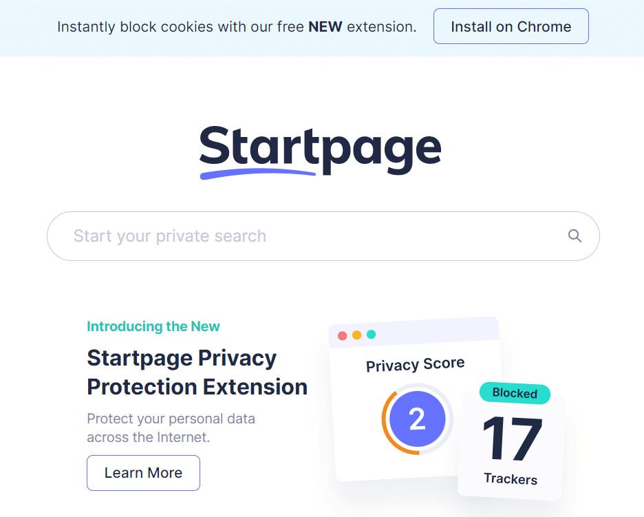This screenshot has width=644, height=517.
Task: Open Learn More about the extension
Action: [143, 473]
